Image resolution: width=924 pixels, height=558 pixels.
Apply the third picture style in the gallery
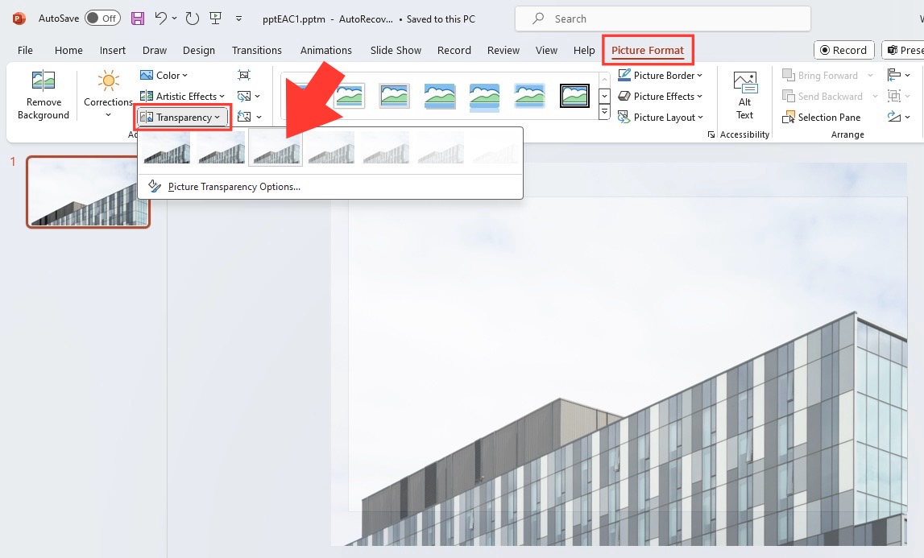tap(394, 96)
